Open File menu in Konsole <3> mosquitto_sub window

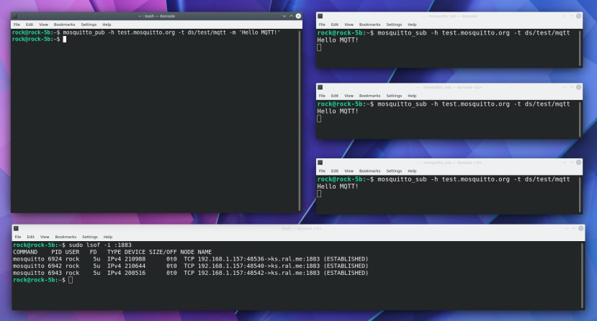[x=322, y=171]
